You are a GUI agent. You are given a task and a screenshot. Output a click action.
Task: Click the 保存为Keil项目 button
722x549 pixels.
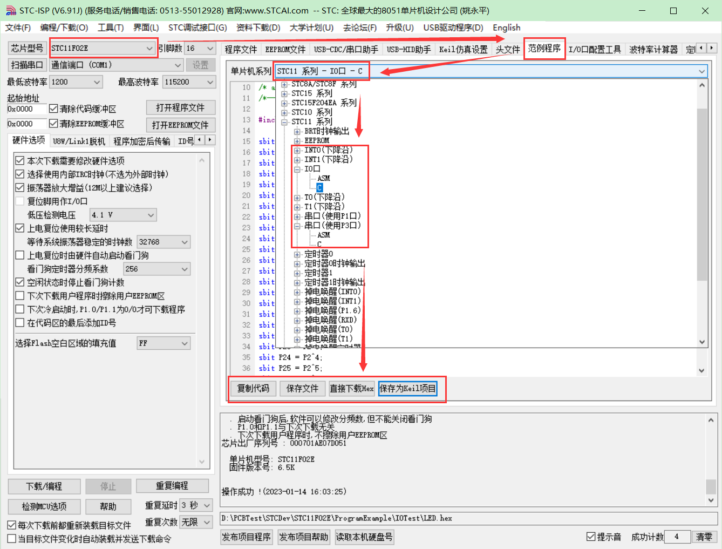(x=408, y=389)
